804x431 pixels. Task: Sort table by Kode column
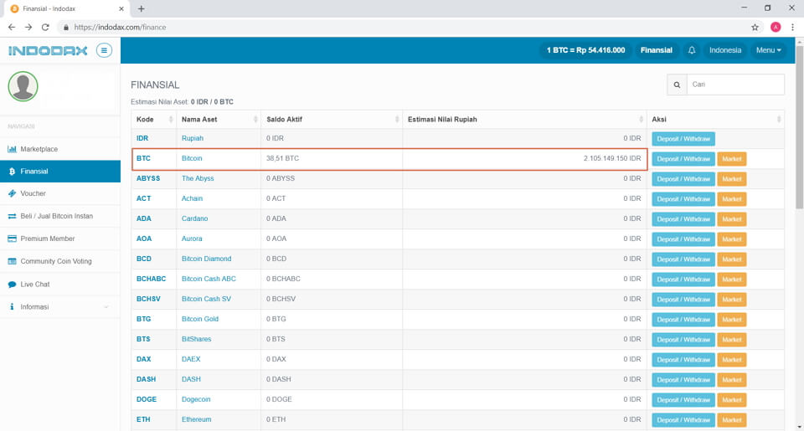pos(154,120)
